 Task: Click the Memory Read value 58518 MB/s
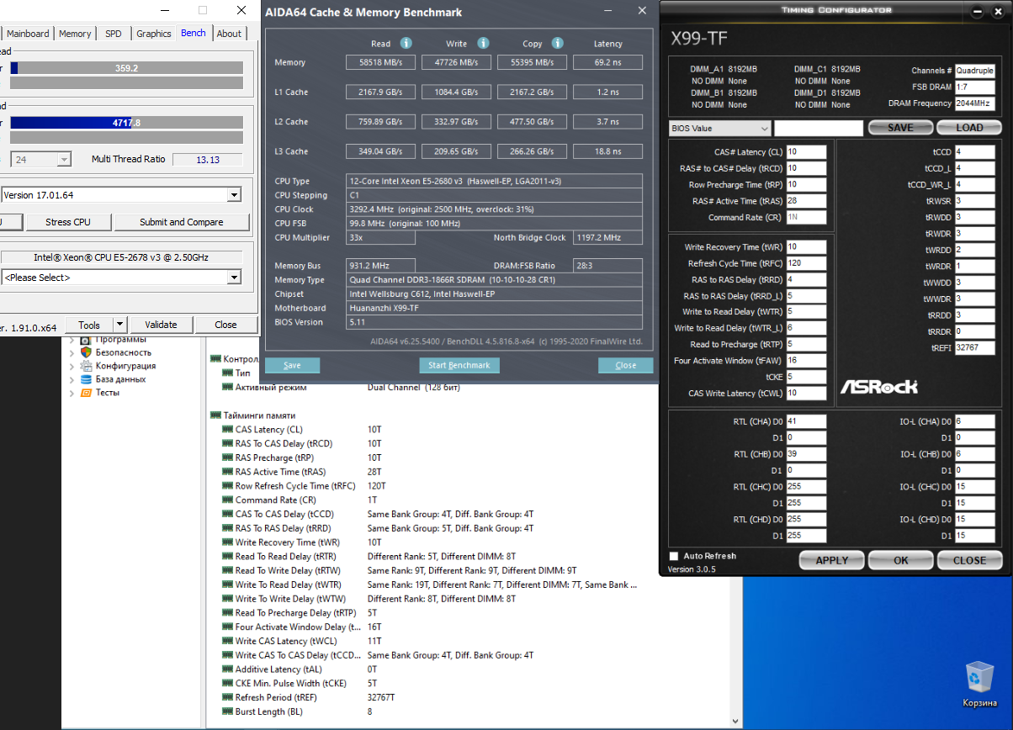380,62
